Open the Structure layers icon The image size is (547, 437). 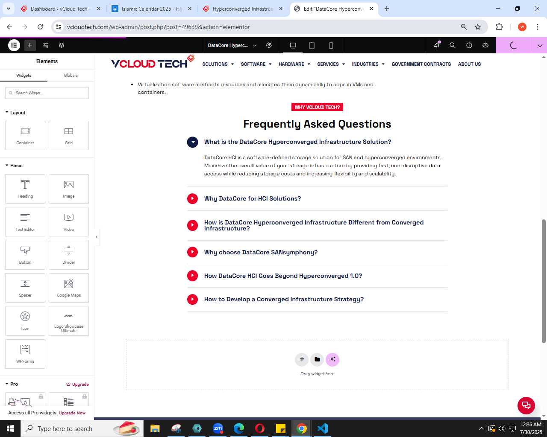(62, 45)
